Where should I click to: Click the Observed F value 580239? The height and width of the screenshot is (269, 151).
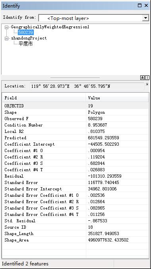[x=95, y=119]
